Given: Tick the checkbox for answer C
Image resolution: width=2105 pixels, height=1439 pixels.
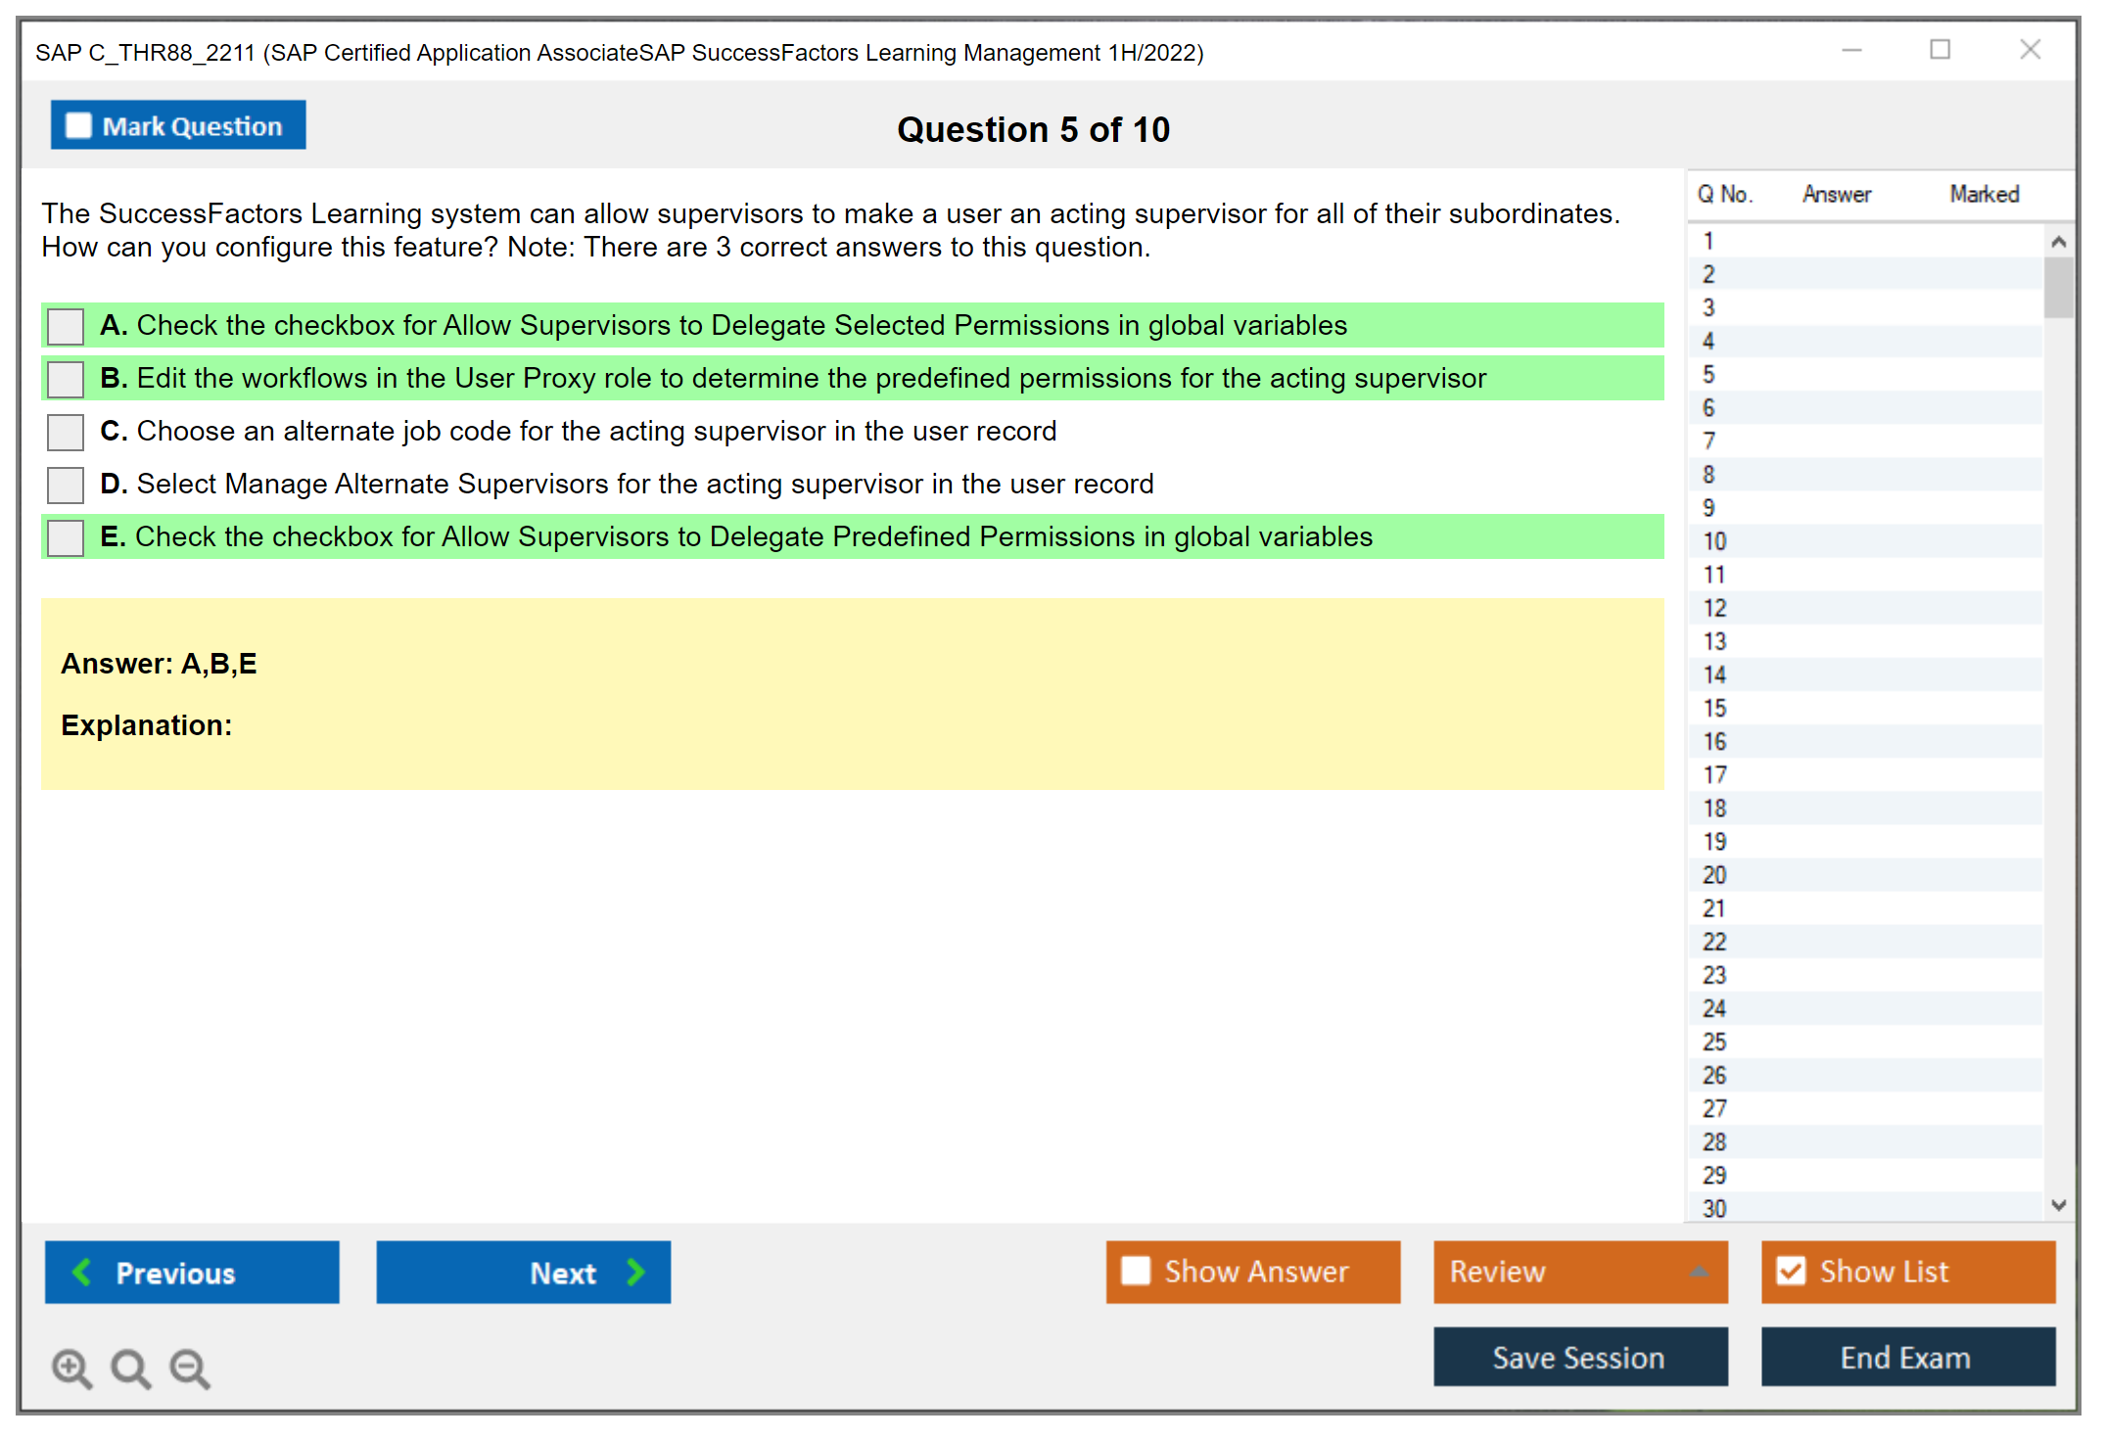Looking at the screenshot, I should pos(66,432).
